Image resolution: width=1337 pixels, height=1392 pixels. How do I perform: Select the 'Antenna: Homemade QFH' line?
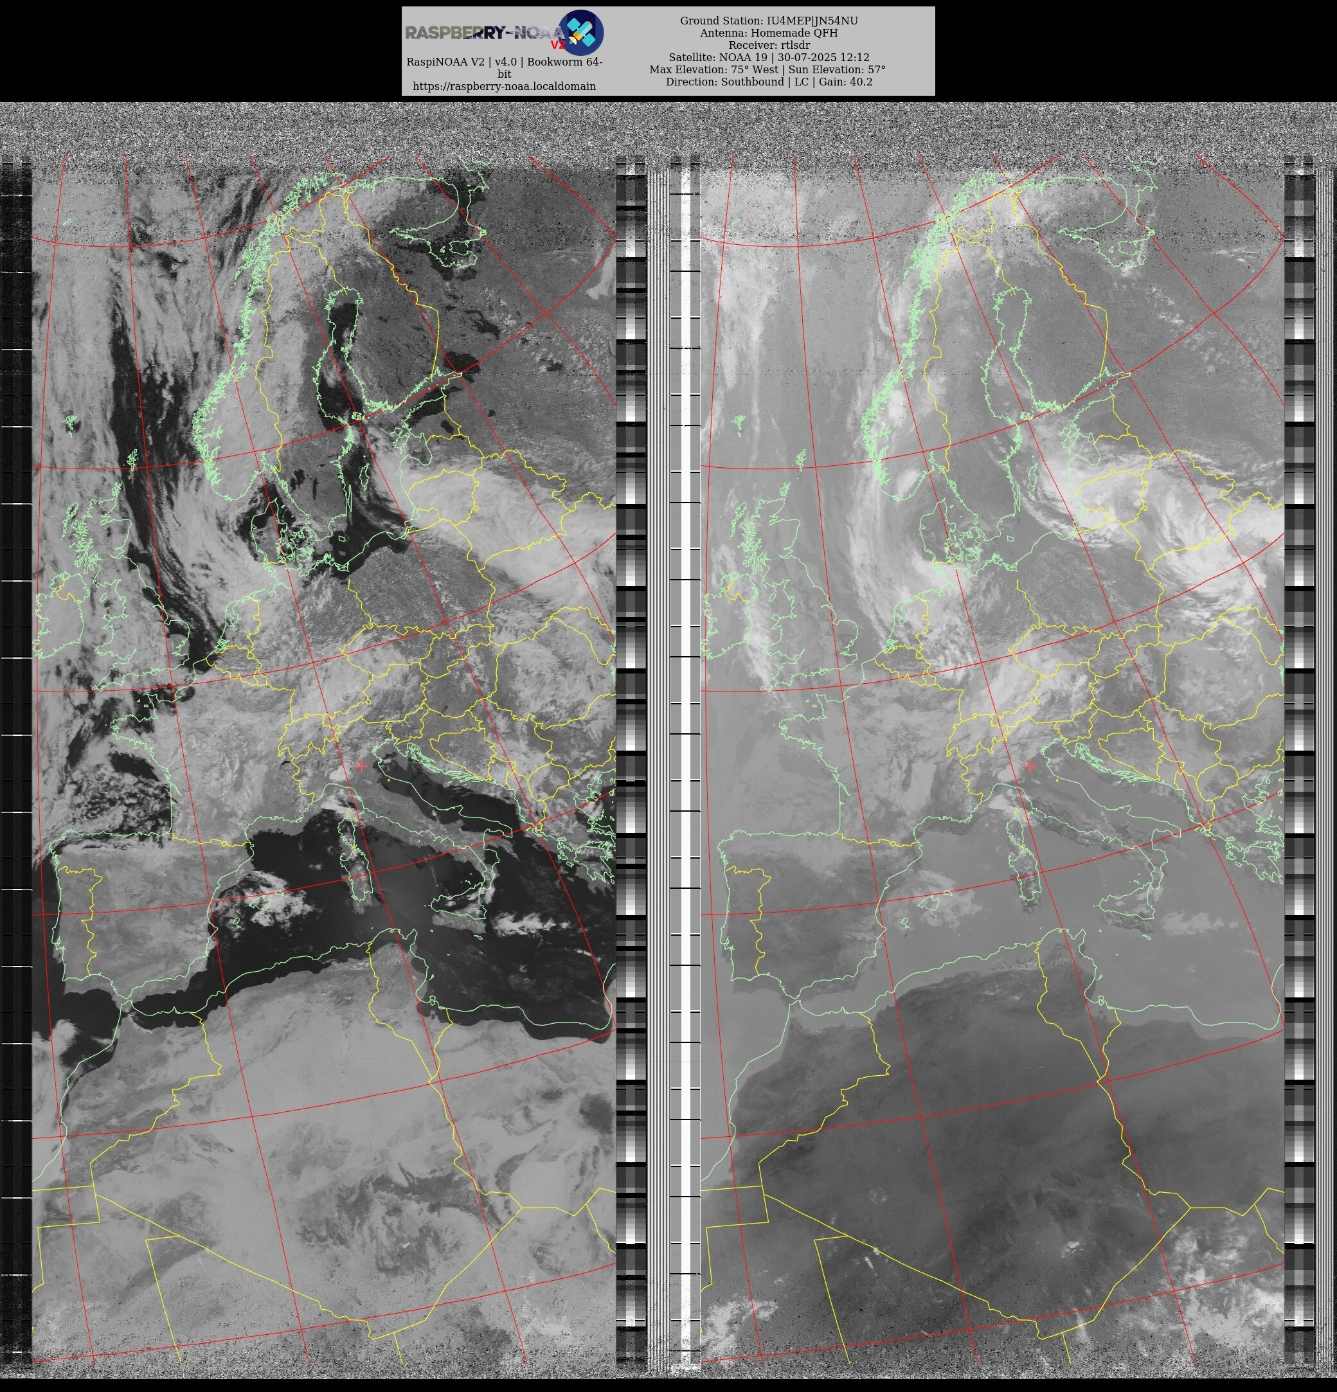pyautogui.click(x=769, y=33)
